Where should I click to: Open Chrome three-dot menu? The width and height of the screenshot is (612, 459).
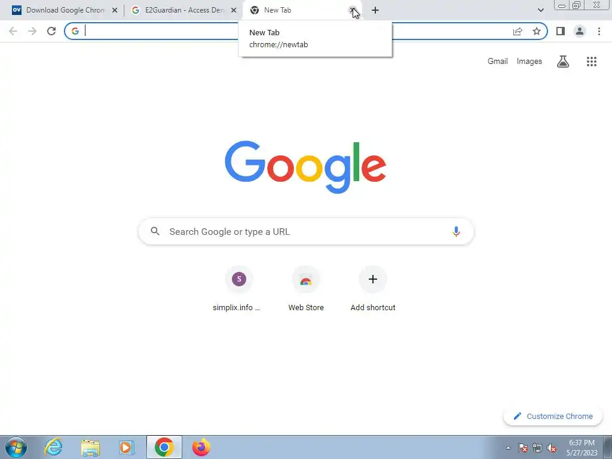pos(599,31)
